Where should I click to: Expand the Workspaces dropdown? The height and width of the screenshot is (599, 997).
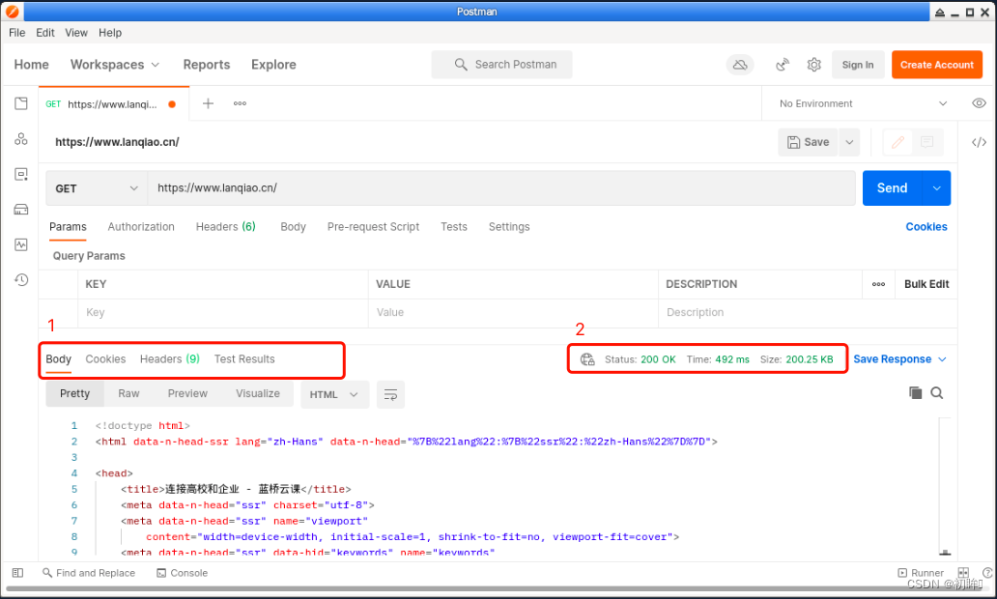[x=115, y=65]
